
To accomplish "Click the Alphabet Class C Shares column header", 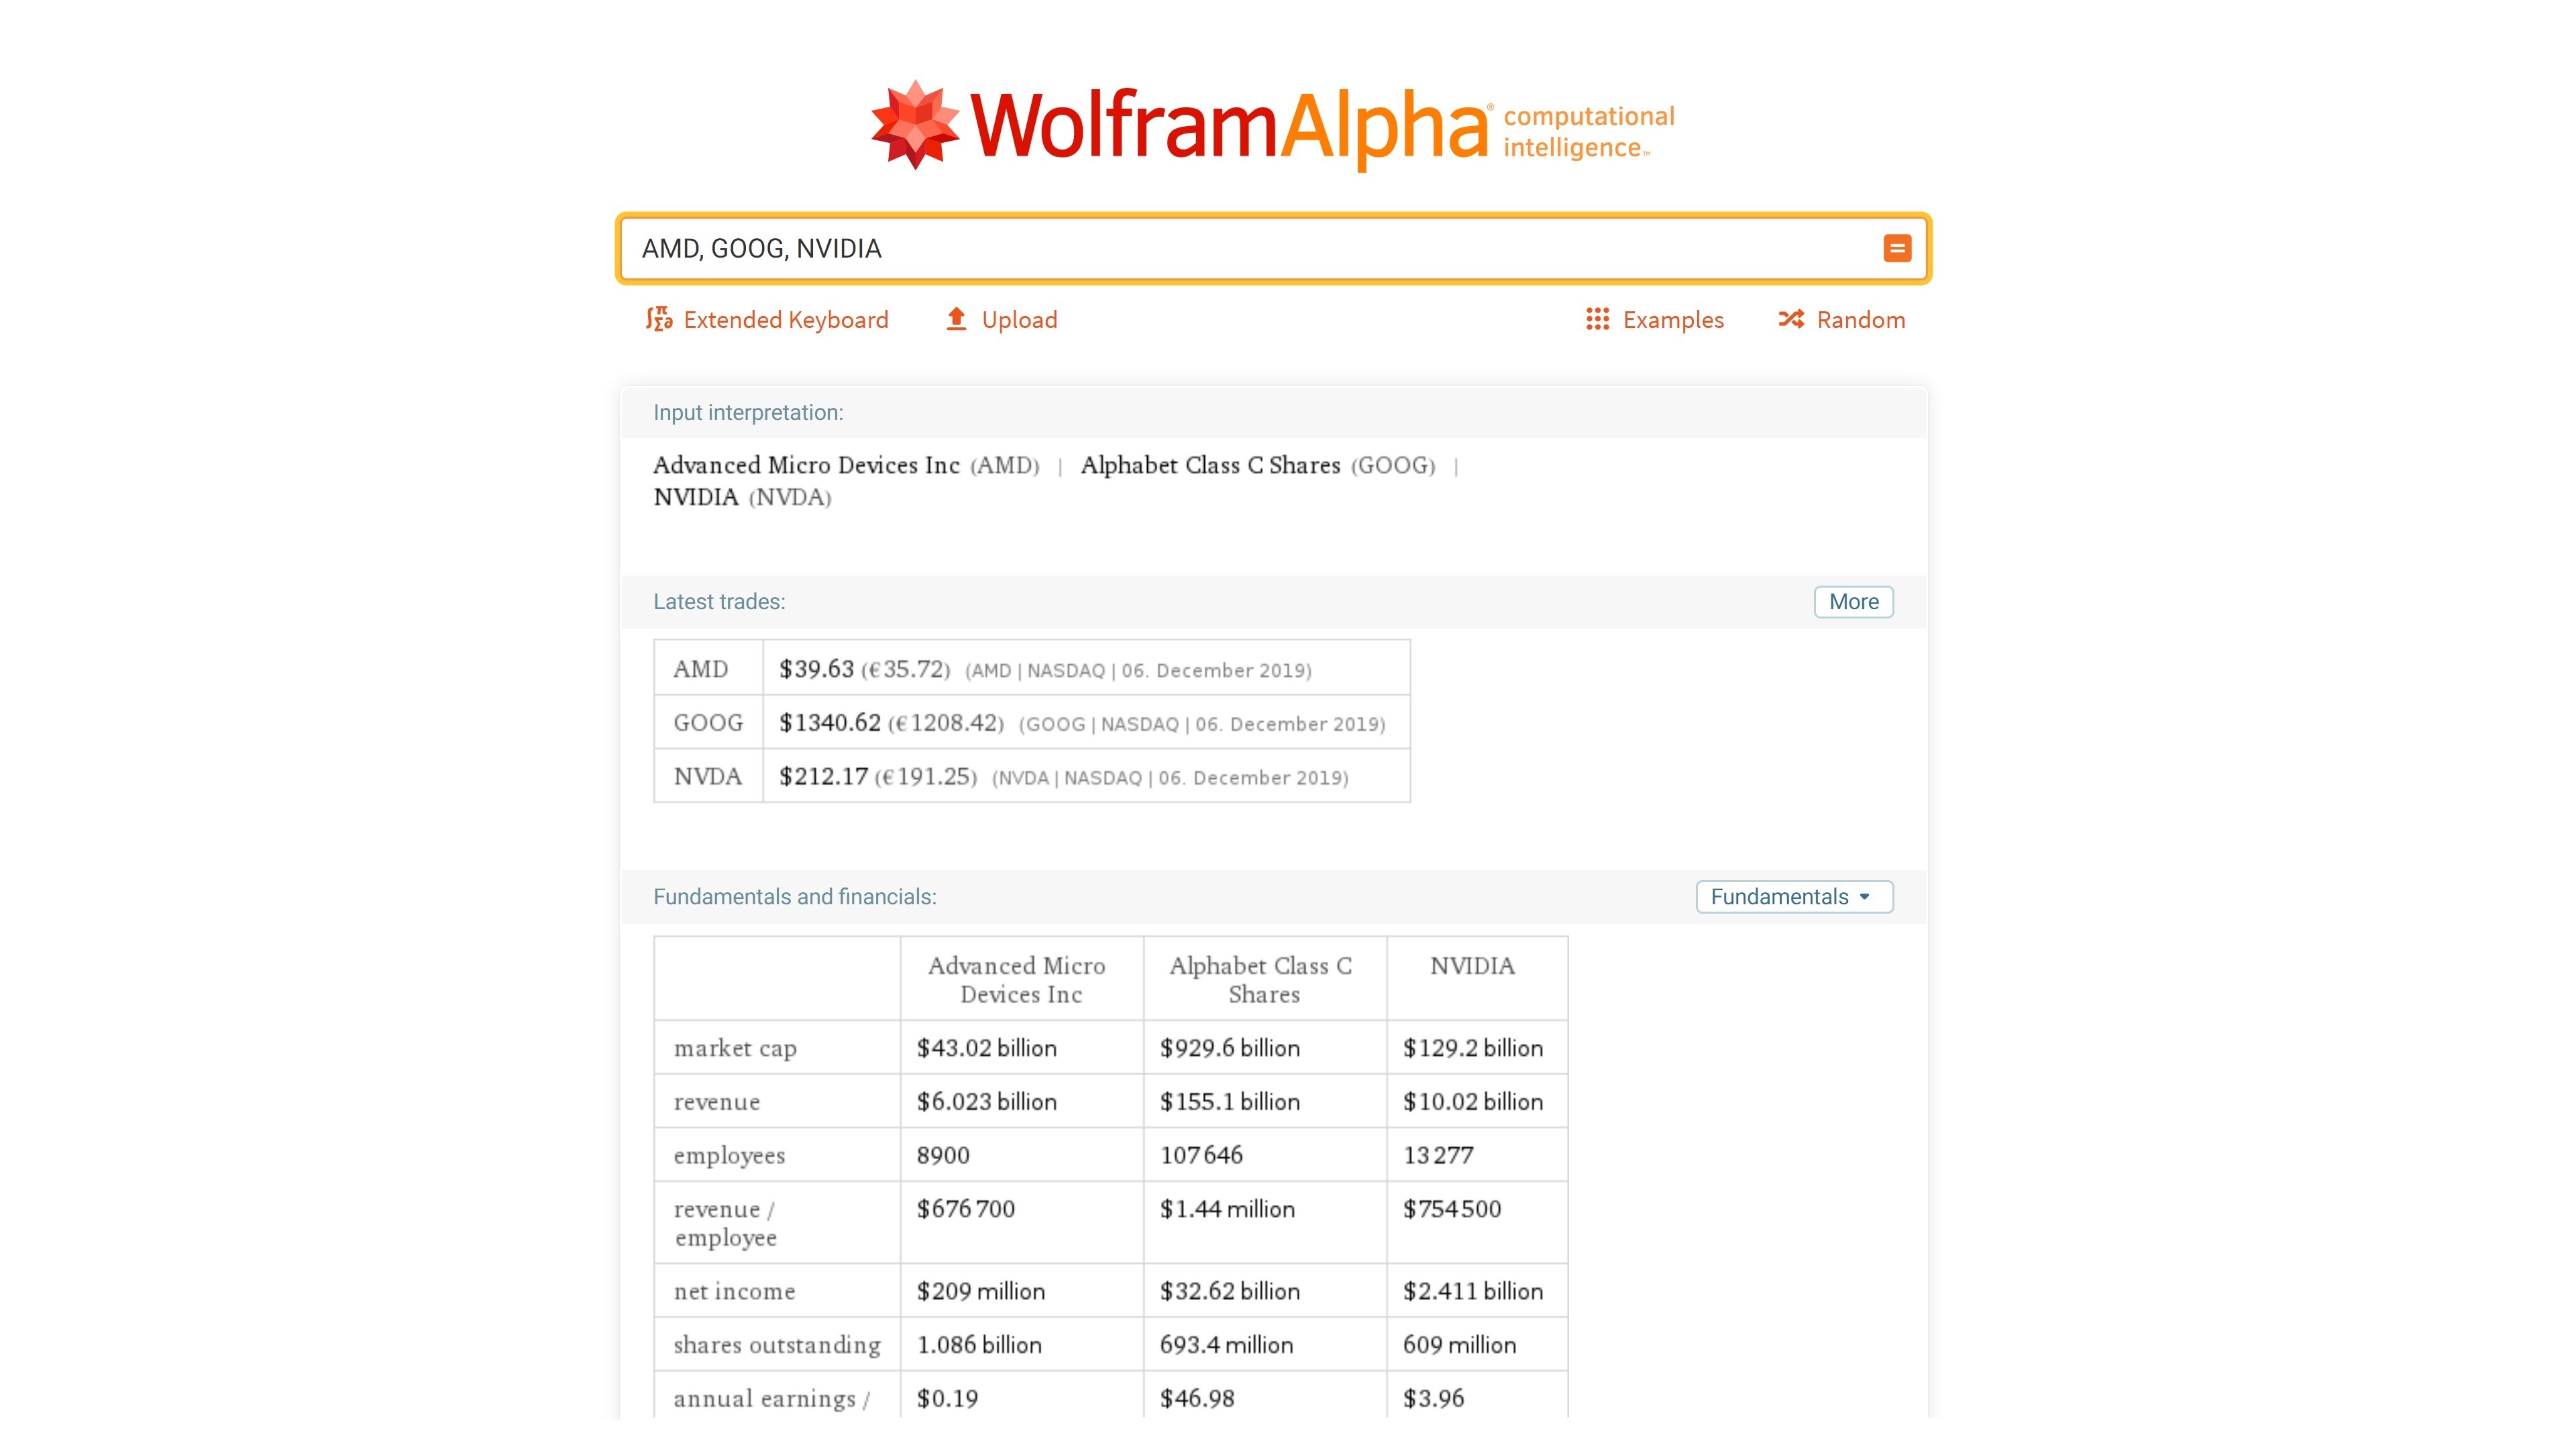I will pos(1263,979).
